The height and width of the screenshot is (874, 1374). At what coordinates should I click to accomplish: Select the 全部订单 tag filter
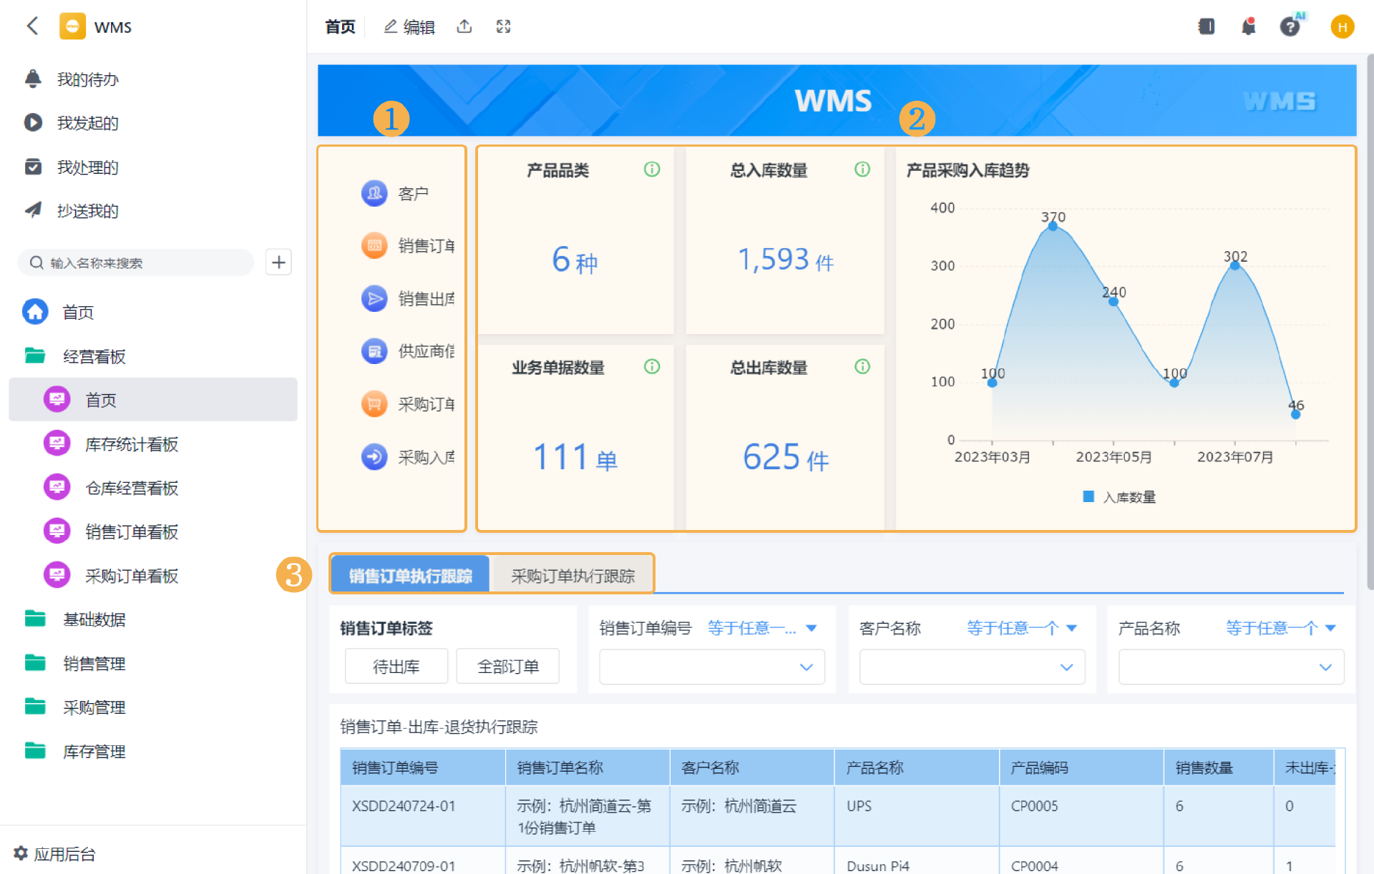click(507, 667)
